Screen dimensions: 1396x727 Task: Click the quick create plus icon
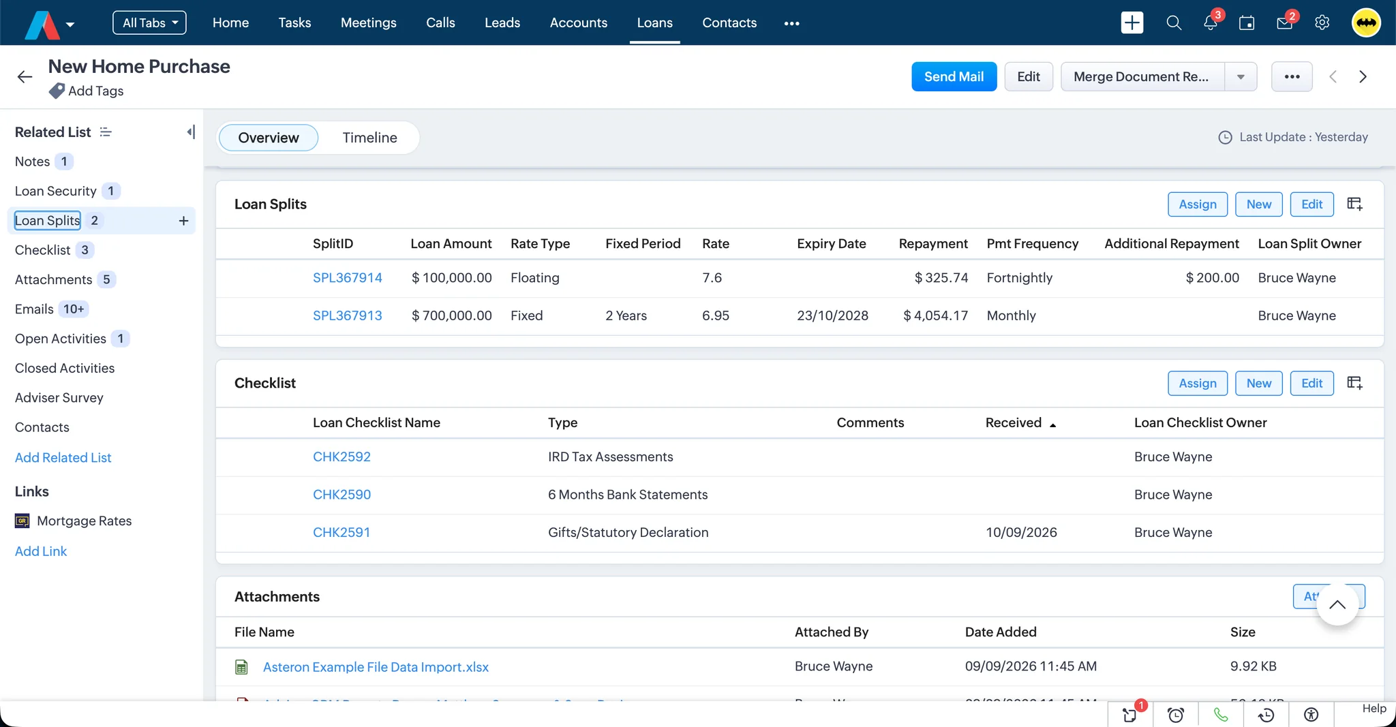coord(1132,22)
